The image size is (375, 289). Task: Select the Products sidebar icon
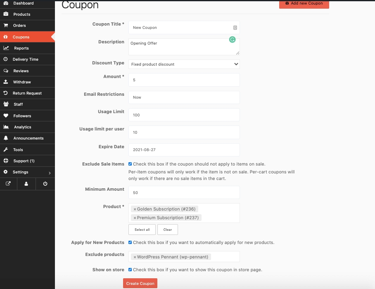[6, 14]
